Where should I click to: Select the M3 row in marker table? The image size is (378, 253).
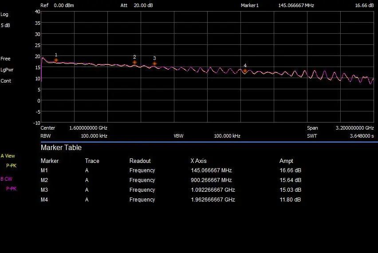(171, 190)
